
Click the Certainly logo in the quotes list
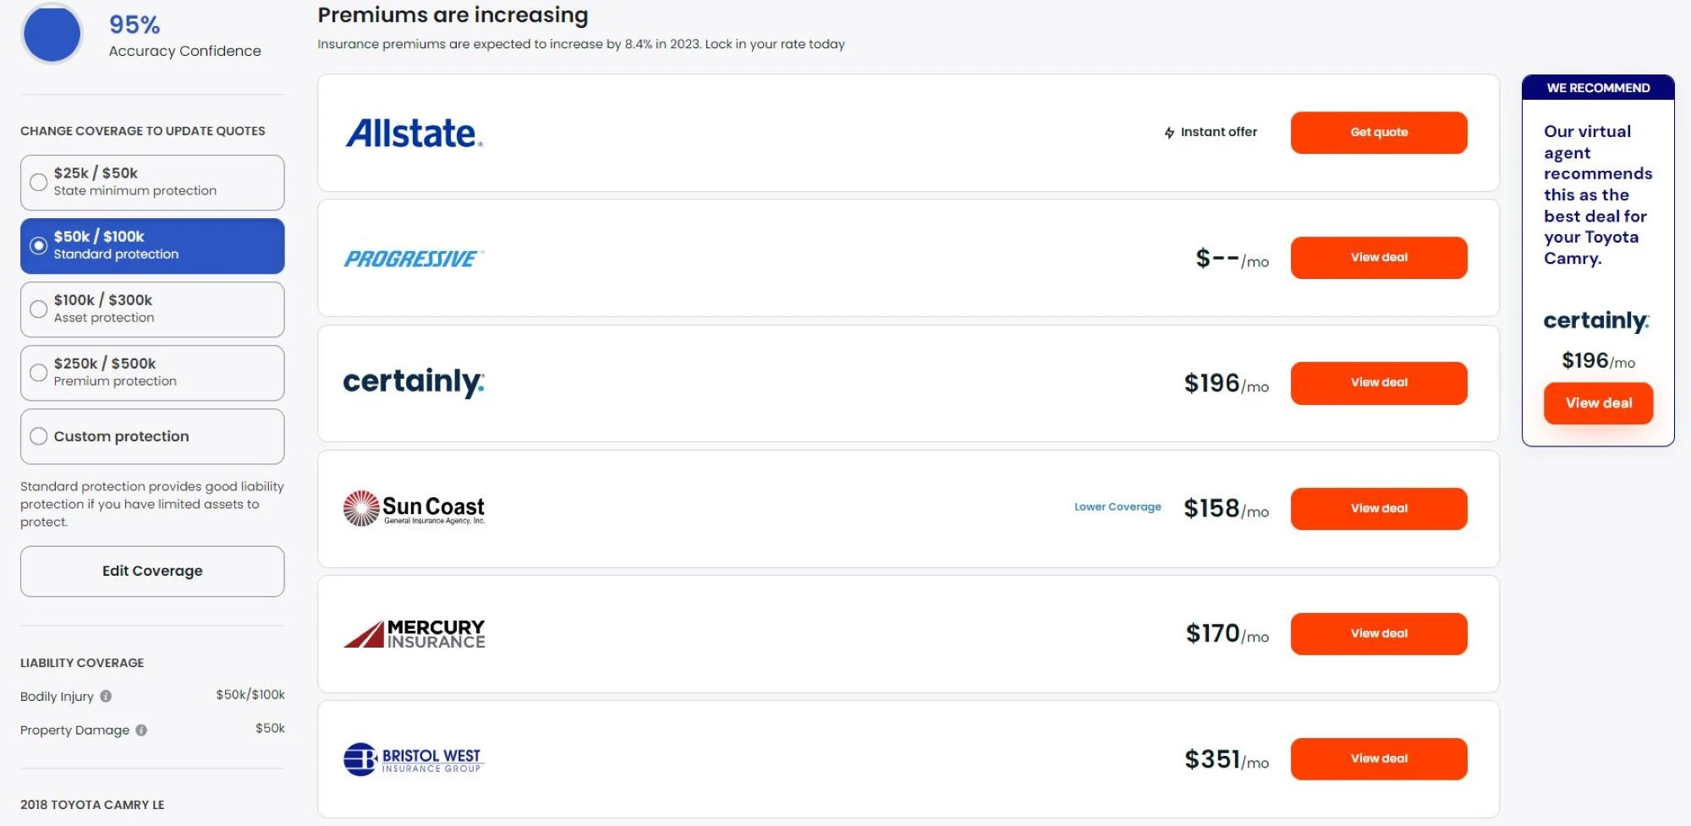(x=413, y=382)
